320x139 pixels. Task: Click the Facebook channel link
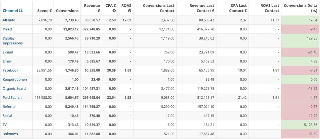coord(10,70)
